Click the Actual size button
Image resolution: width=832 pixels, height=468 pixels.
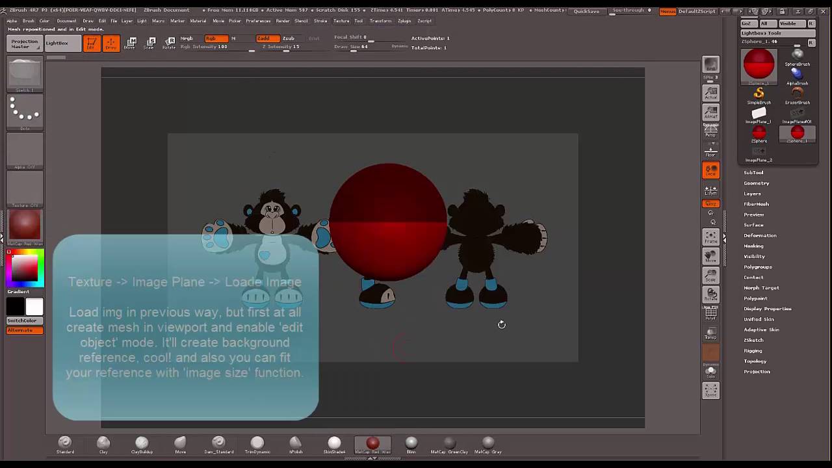click(710, 94)
